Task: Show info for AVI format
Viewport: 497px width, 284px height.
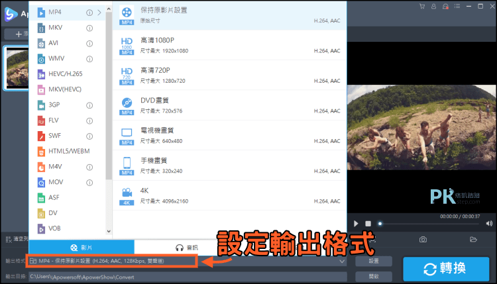Action: (x=89, y=44)
